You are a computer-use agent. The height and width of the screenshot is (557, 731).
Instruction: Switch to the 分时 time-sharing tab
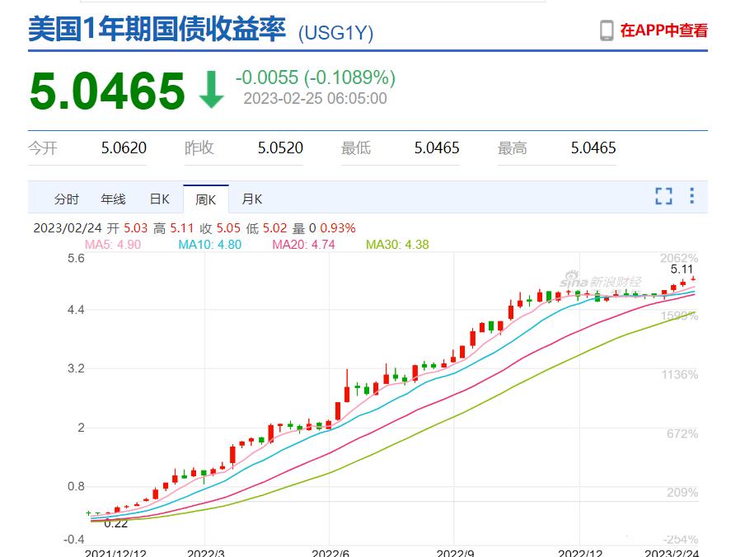click(66, 199)
